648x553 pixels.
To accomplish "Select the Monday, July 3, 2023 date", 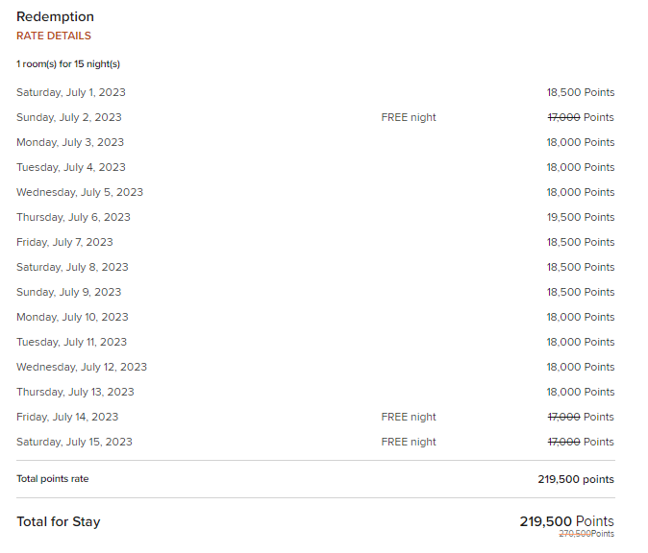I will [70, 142].
